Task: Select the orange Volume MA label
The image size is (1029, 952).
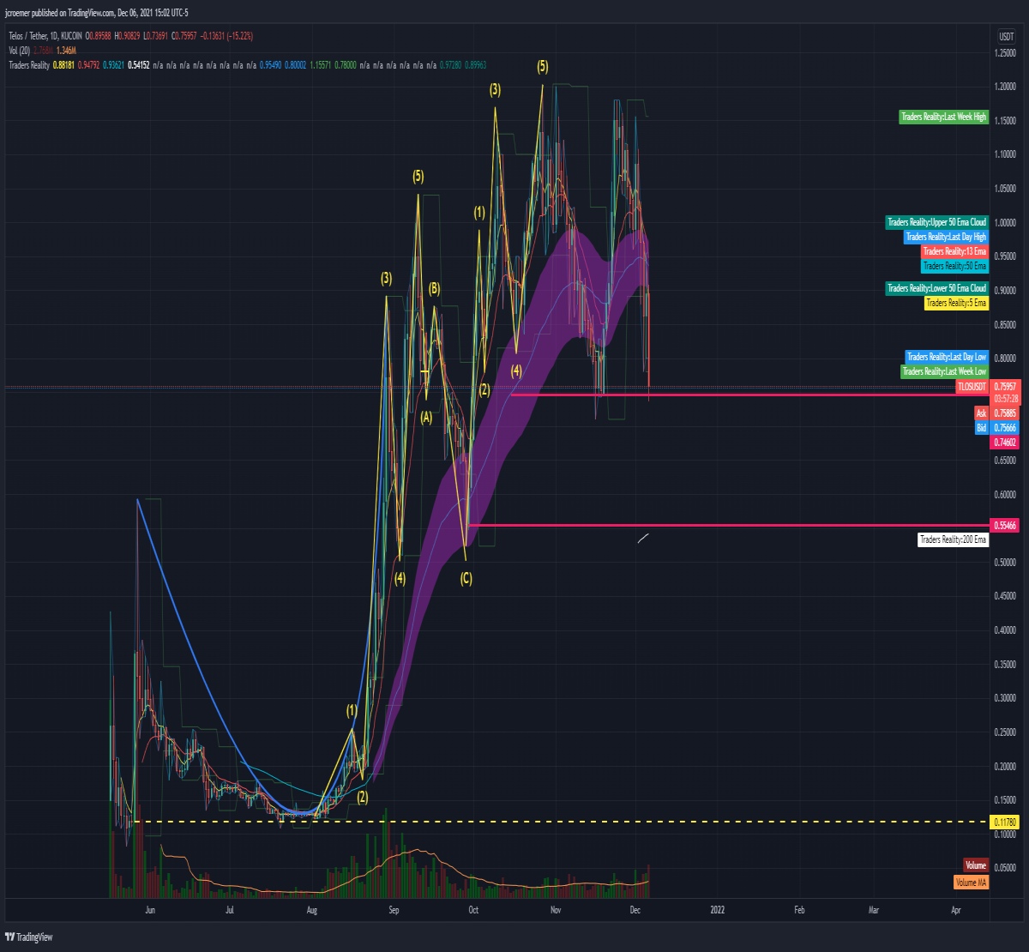Action: 971,881
